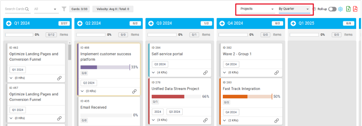Click the Roll-up help question icon
Image resolution: width=362 pixels, height=126 pixels.
[x=314, y=9]
